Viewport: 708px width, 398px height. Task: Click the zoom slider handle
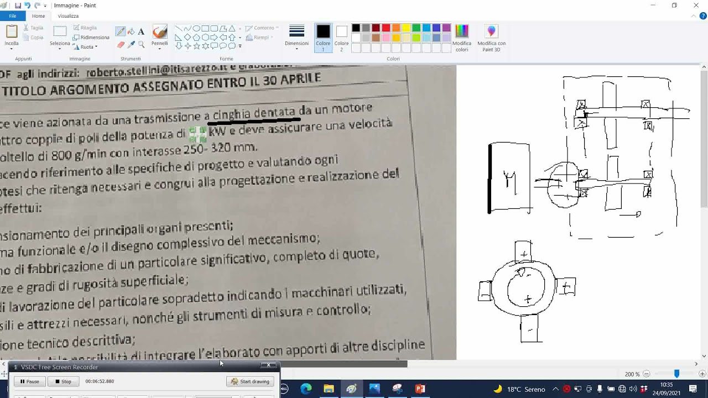676,374
